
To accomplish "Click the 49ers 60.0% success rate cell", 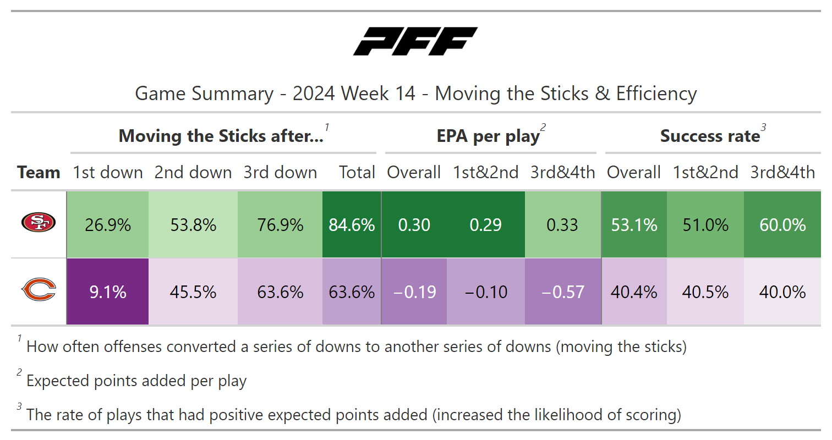I will point(782,224).
